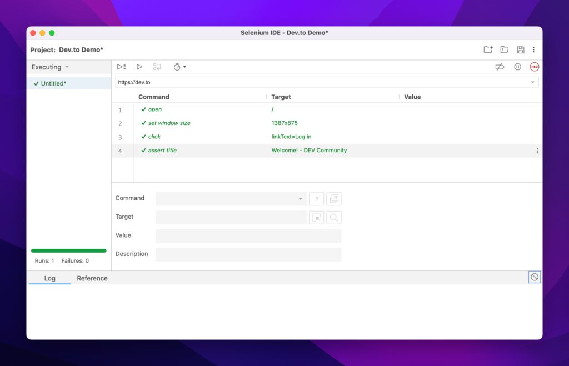569x366 pixels.
Task: Minimize the Selenium IDE window
Action: coord(42,33)
